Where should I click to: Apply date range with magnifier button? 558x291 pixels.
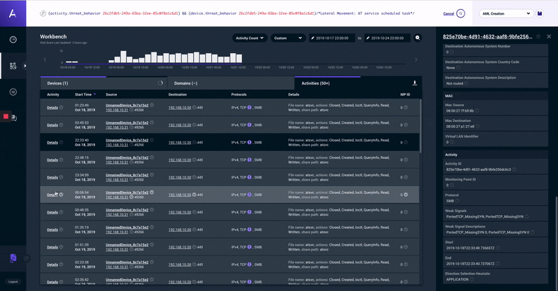click(x=417, y=38)
